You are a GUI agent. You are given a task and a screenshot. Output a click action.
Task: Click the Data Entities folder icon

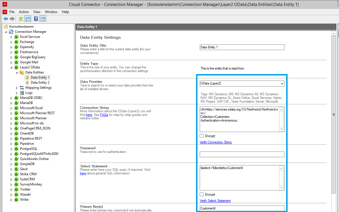[22, 72]
